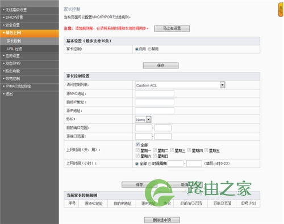Viewport: 284px width, 224px height.
Task: Toggle 星期六 checkbox
Action: tap(137, 156)
